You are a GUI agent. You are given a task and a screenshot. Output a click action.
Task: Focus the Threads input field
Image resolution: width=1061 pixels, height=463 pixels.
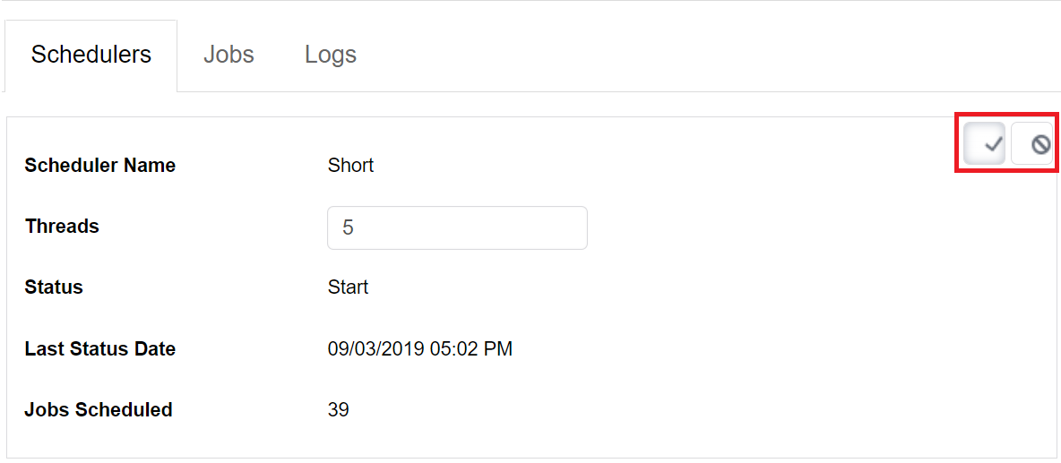pyautogui.click(x=457, y=227)
